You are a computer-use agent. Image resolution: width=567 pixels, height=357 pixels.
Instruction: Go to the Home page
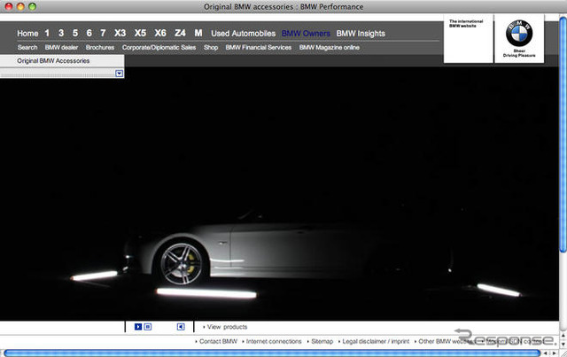point(27,34)
